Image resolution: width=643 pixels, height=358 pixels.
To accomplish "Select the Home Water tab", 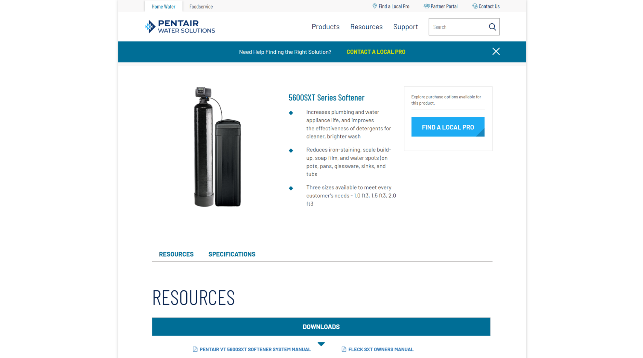I will tap(163, 6).
